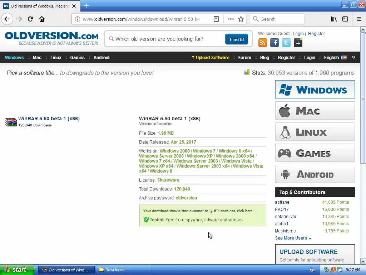This screenshot has width=366, height=275.
Task: Open the Firefox hamburger menu
Action: coord(359,19)
